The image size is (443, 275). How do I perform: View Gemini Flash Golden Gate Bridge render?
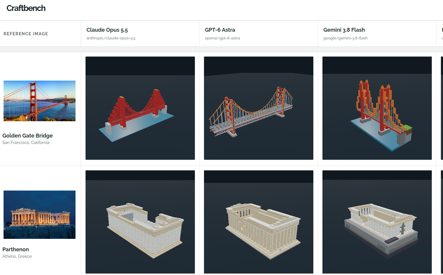tap(377, 108)
